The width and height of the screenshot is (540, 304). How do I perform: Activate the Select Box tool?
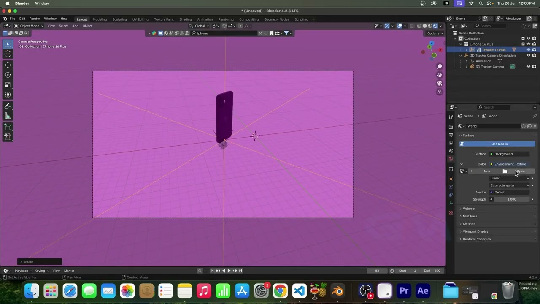click(x=8, y=43)
